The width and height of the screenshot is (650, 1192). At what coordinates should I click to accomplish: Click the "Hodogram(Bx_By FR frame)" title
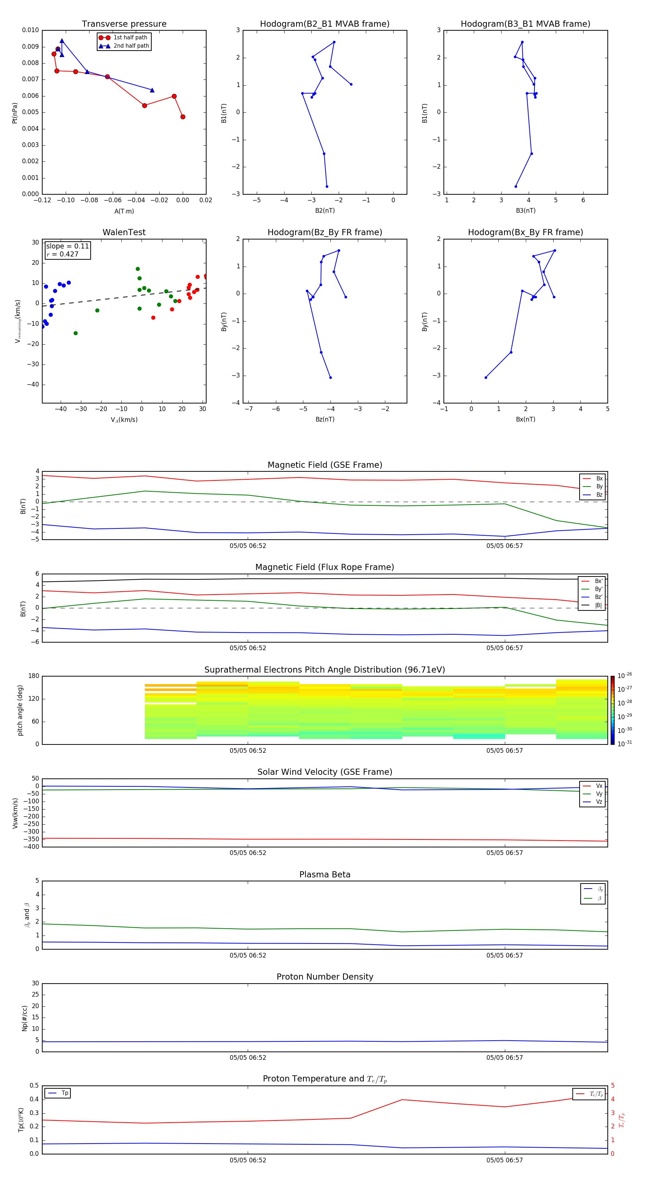(525, 232)
